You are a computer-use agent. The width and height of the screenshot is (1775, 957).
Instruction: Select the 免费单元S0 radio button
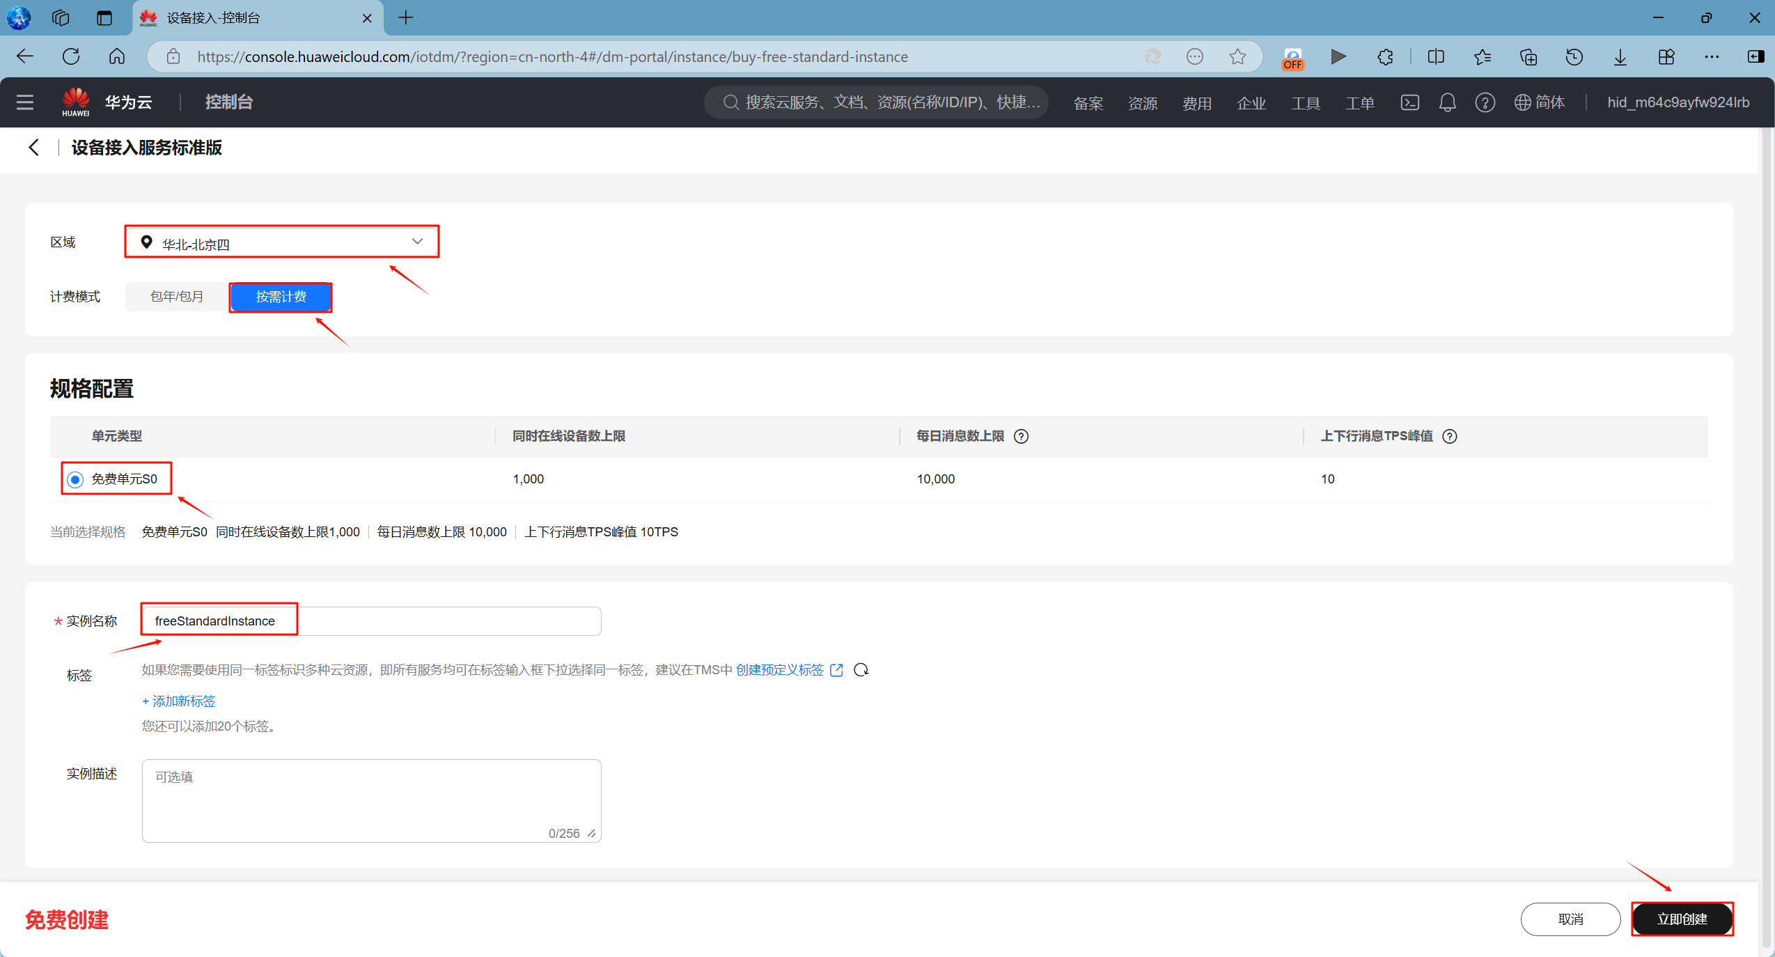coord(75,480)
